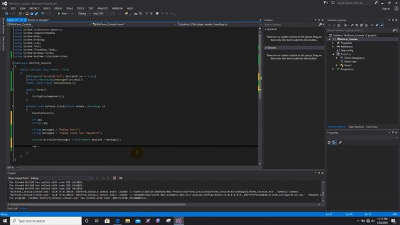Open the ANALYZE menu
This screenshot has height=225, width=400.
[x=102, y=8]
